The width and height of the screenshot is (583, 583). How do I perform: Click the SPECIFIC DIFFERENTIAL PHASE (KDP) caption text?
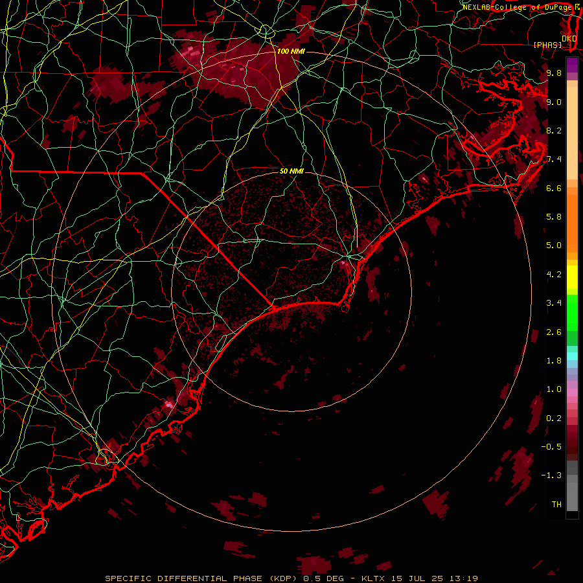point(202,578)
